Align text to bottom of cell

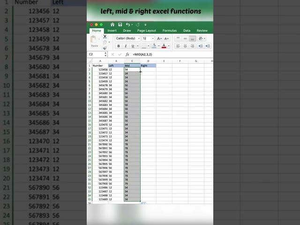[192, 38]
